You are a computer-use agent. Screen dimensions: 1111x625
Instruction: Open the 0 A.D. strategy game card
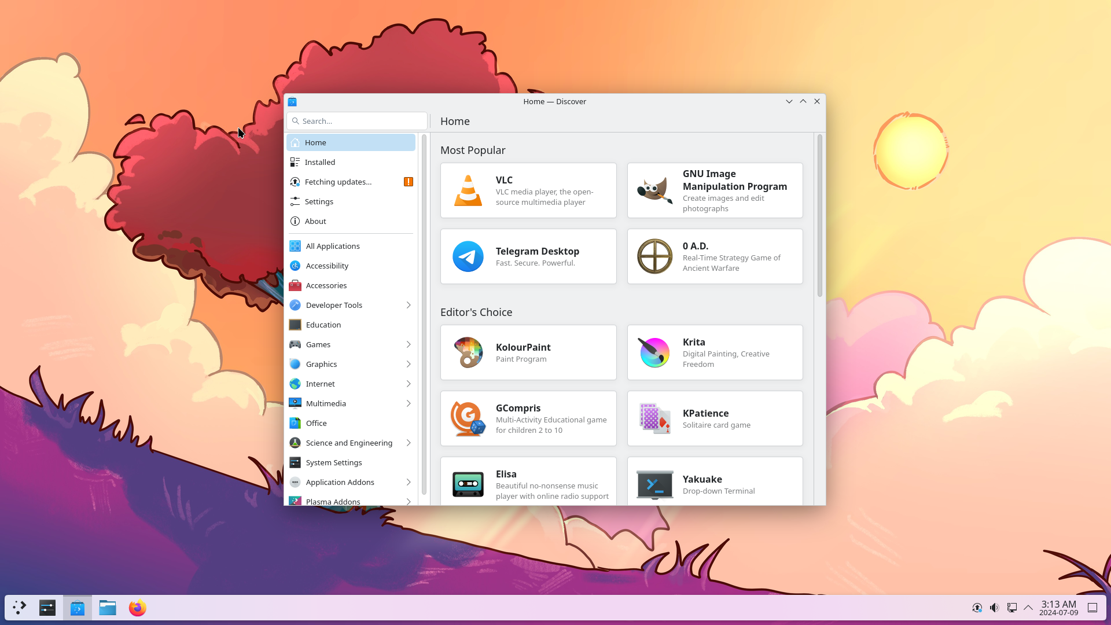pyautogui.click(x=714, y=256)
